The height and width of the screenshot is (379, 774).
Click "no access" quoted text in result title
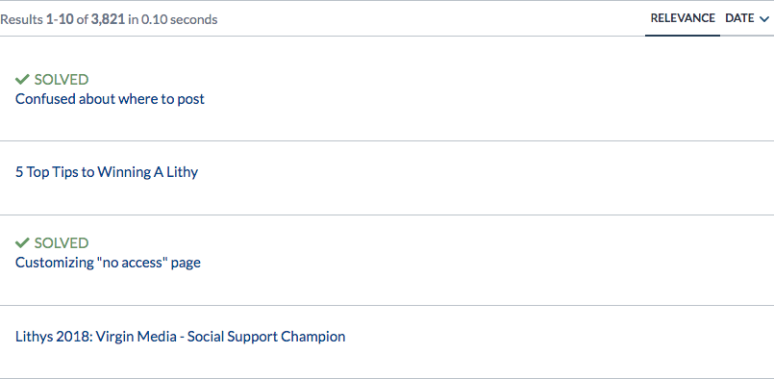coord(133,262)
